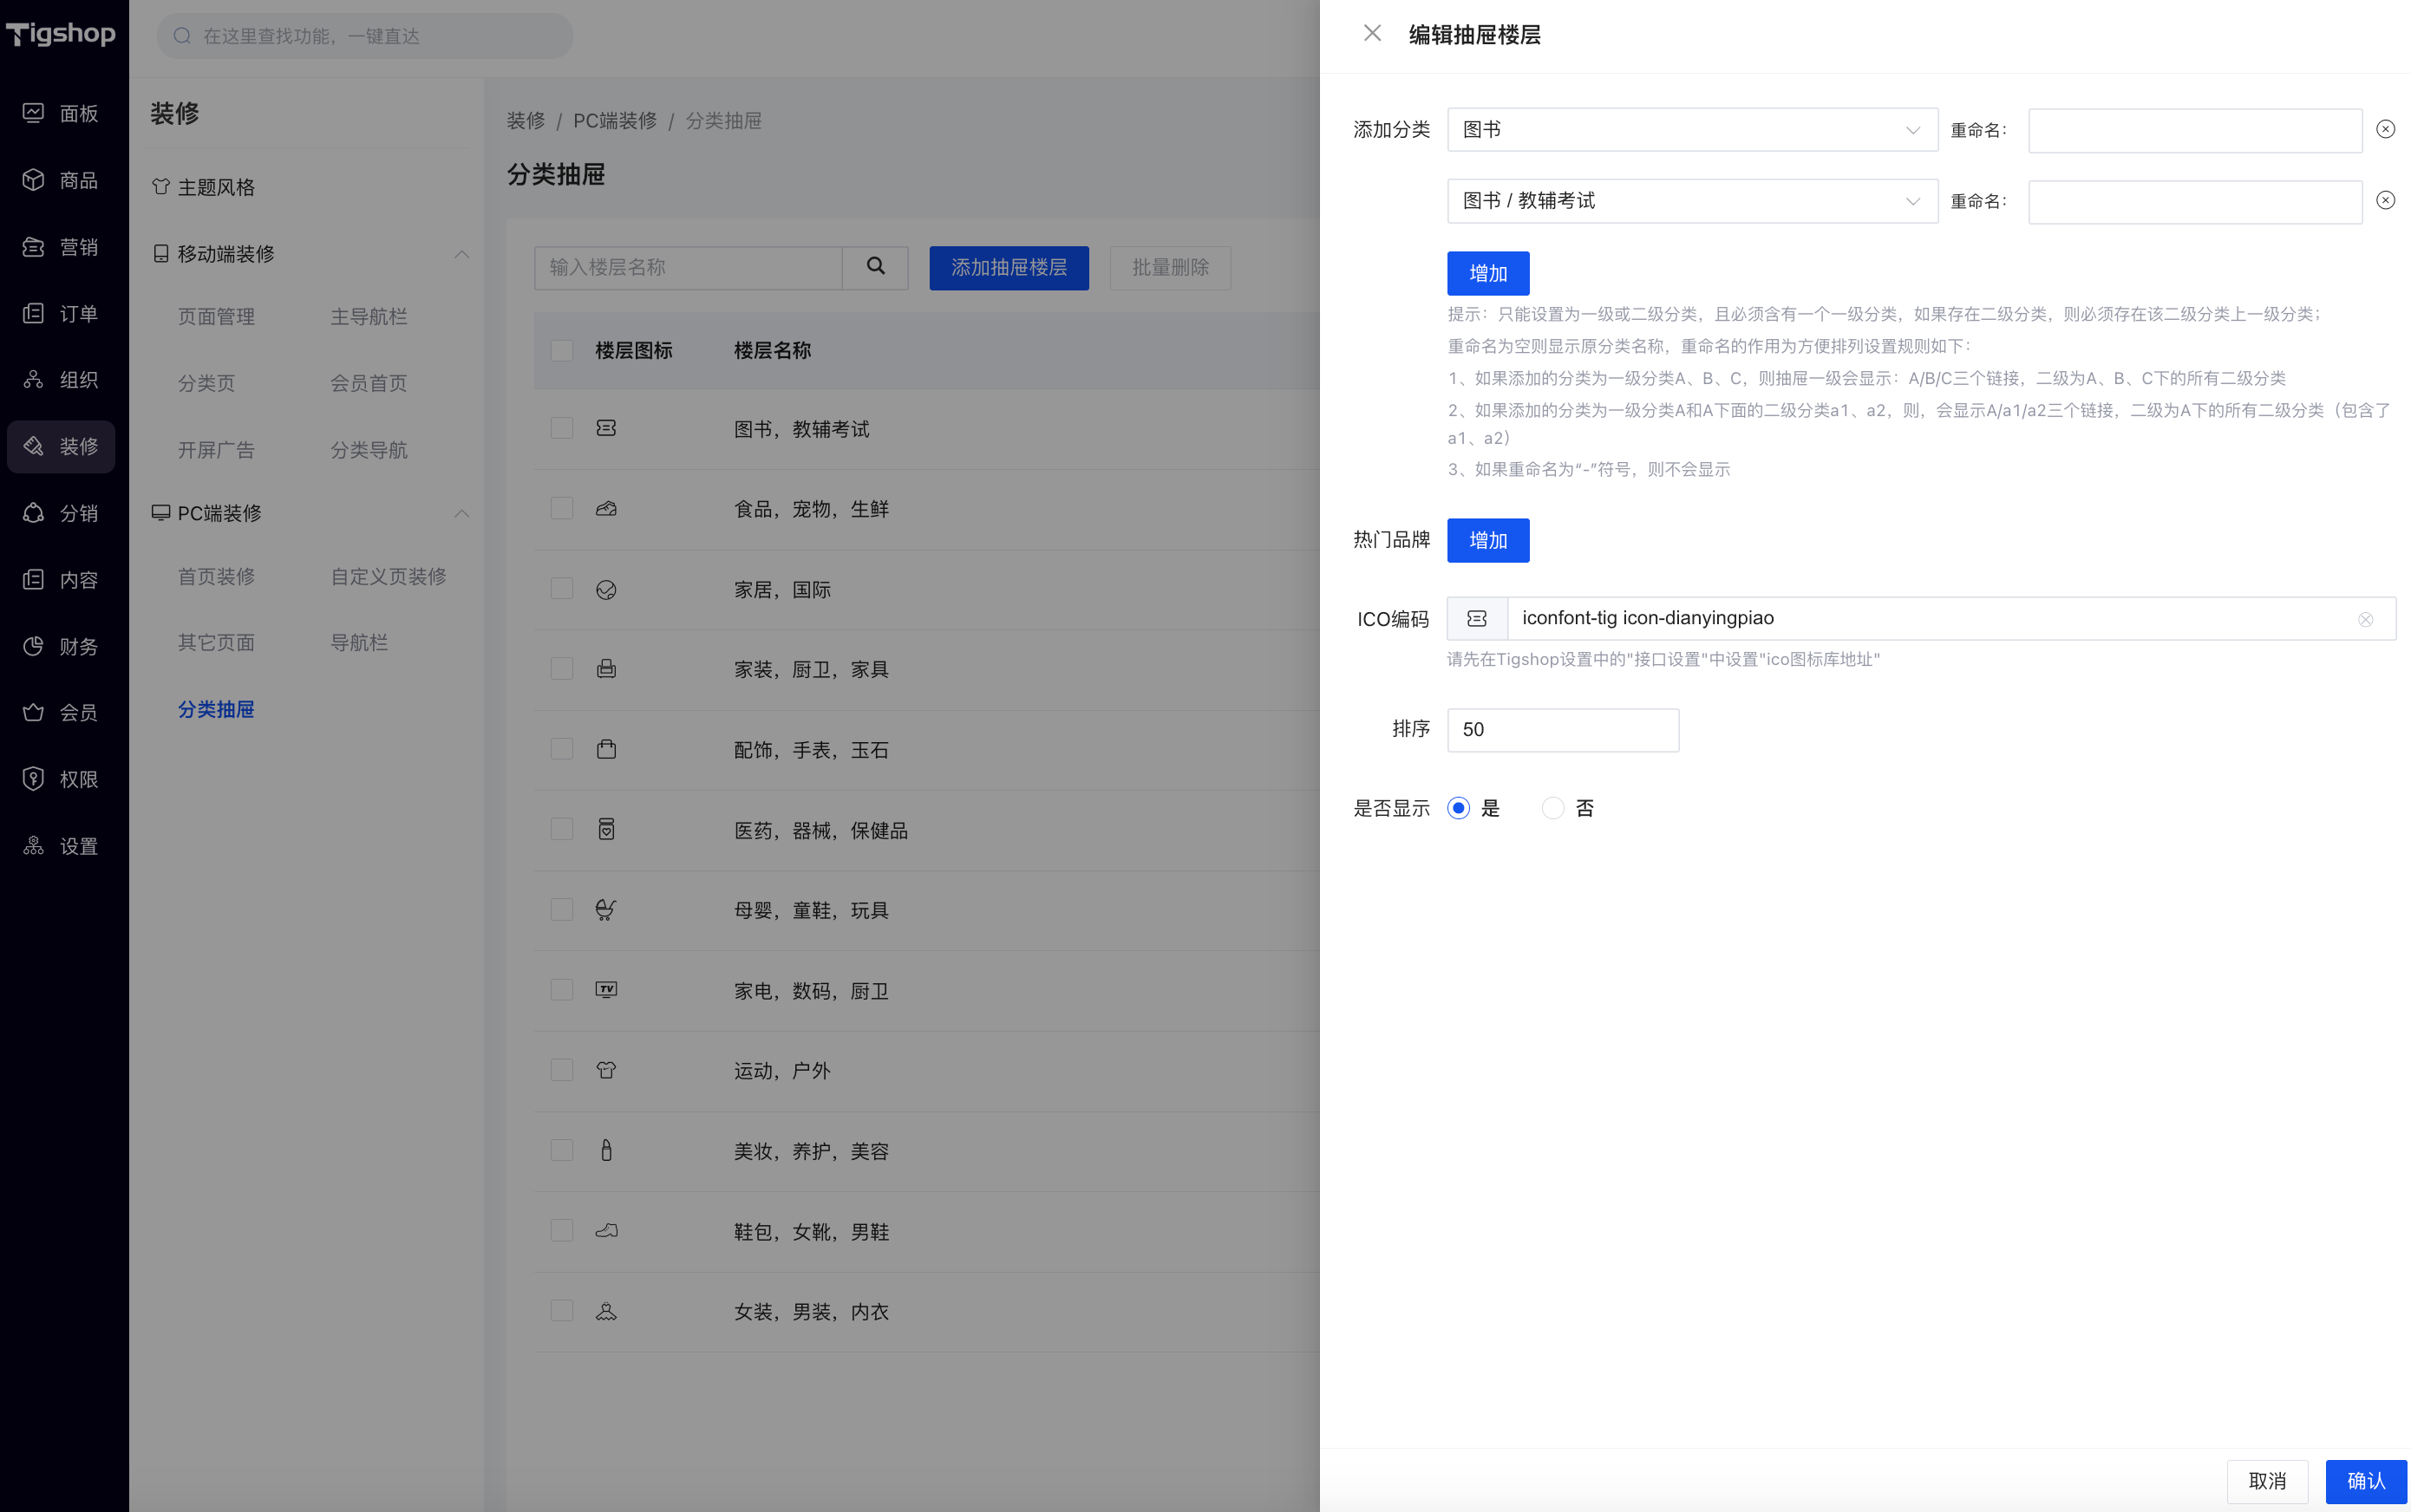Open 主题风格 menu item
The height and width of the screenshot is (1512, 2411).
pyautogui.click(x=216, y=187)
